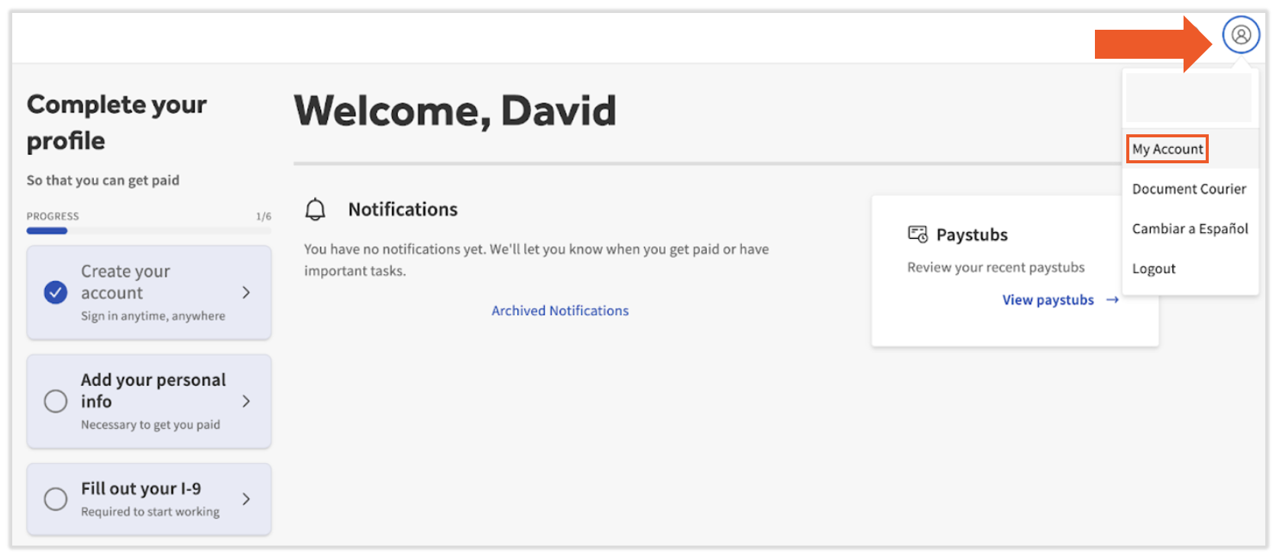Click Logout in the account menu

[x=1154, y=268]
